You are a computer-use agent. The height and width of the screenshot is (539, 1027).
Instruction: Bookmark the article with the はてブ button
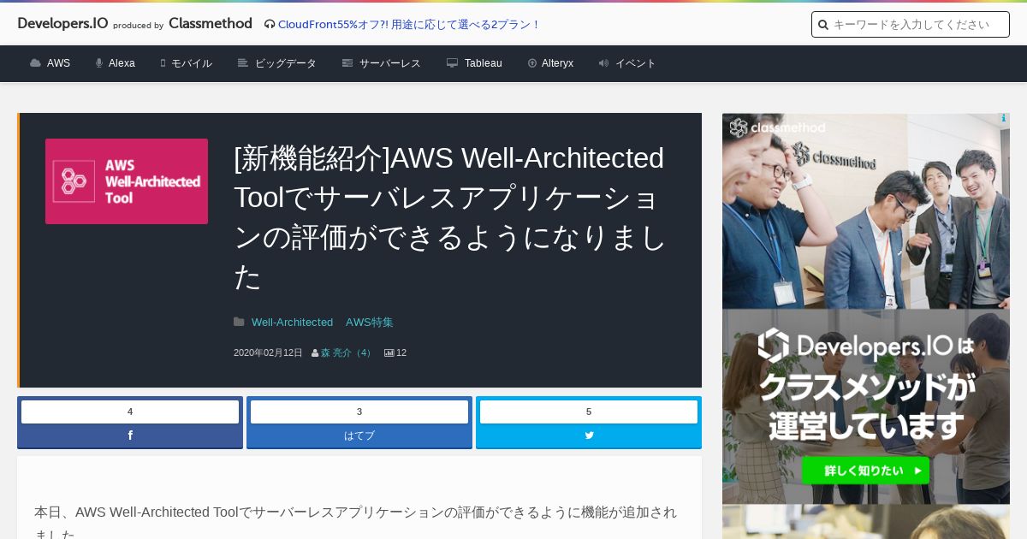pyautogui.click(x=359, y=435)
